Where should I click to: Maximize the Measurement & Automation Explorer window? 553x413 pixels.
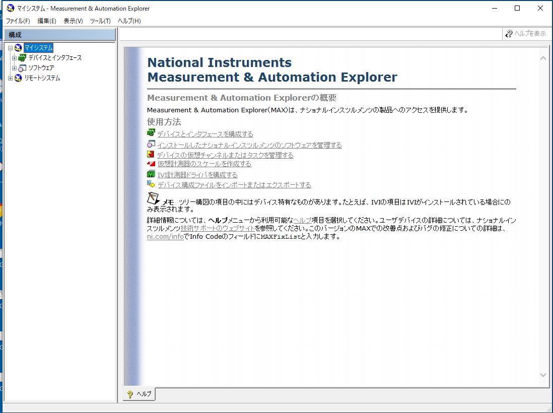(x=517, y=8)
